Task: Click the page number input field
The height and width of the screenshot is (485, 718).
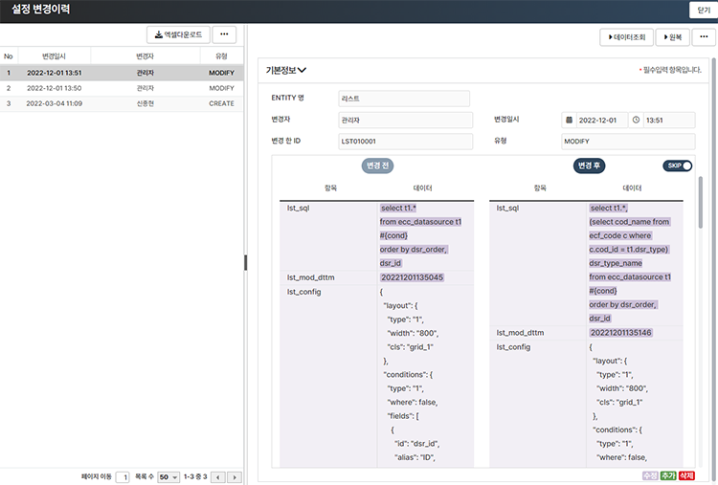Action: pos(123,476)
